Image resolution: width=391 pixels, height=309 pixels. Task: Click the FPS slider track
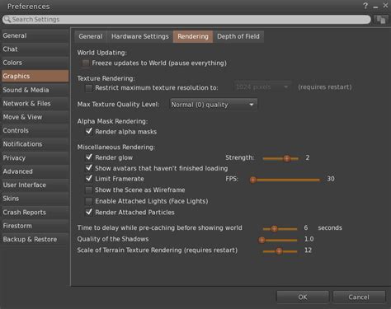tap(285, 180)
